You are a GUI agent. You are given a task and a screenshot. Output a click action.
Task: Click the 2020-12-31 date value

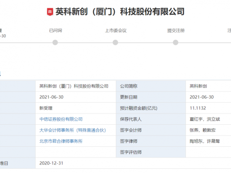click(x=51, y=163)
